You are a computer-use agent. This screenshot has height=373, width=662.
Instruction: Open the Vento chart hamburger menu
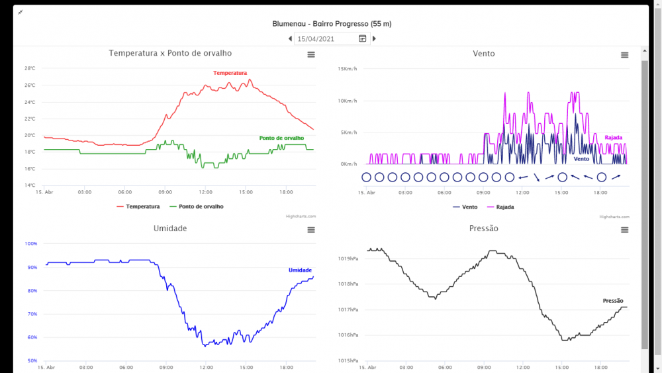624,55
